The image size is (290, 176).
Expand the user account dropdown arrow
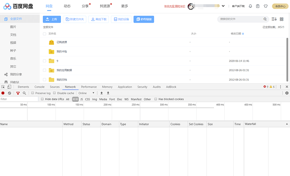click(x=223, y=6)
